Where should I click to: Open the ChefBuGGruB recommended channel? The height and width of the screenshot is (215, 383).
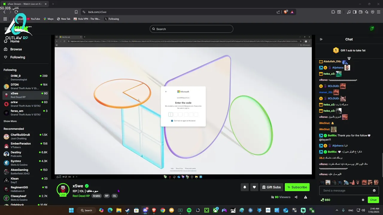[25, 136]
